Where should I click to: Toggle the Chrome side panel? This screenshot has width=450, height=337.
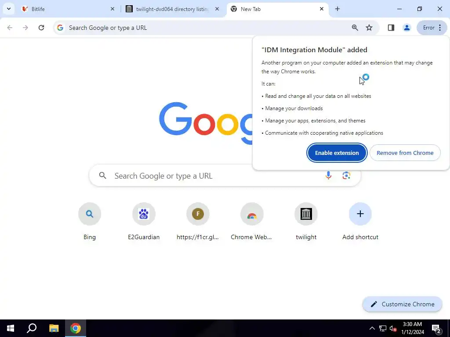click(x=391, y=28)
